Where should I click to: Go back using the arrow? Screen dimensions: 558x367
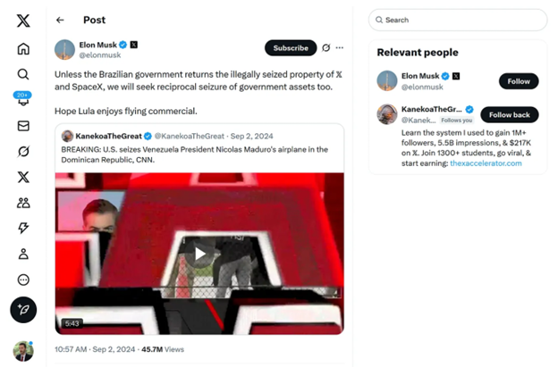pyautogui.click(x=60, y=20)
